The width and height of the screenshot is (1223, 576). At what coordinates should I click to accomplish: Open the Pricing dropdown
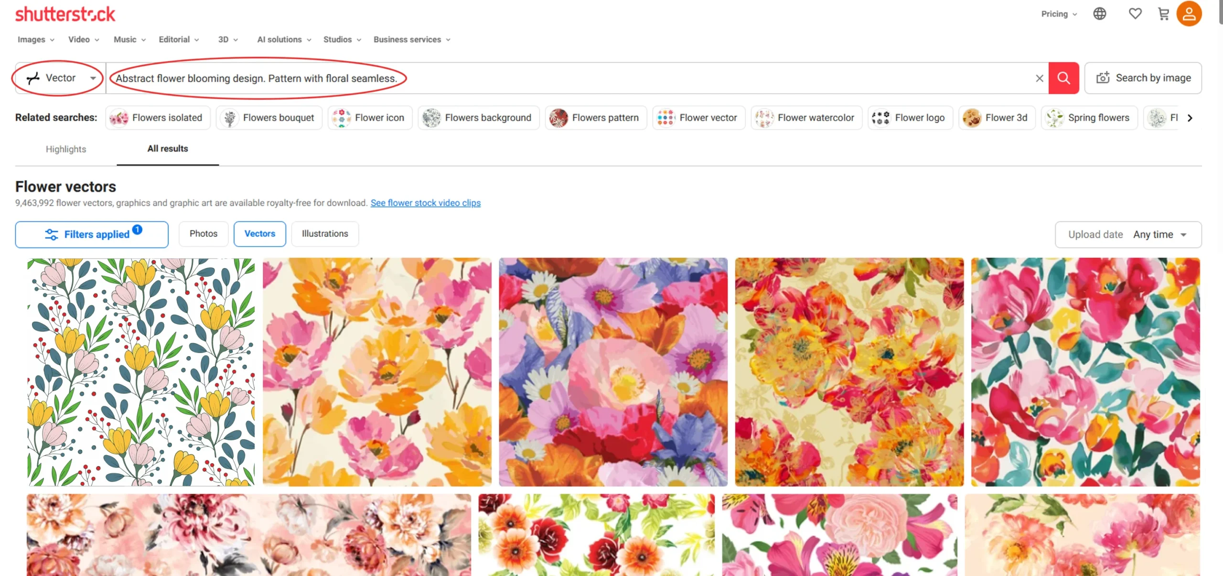pyautogui.click(x=1059, y=14)
